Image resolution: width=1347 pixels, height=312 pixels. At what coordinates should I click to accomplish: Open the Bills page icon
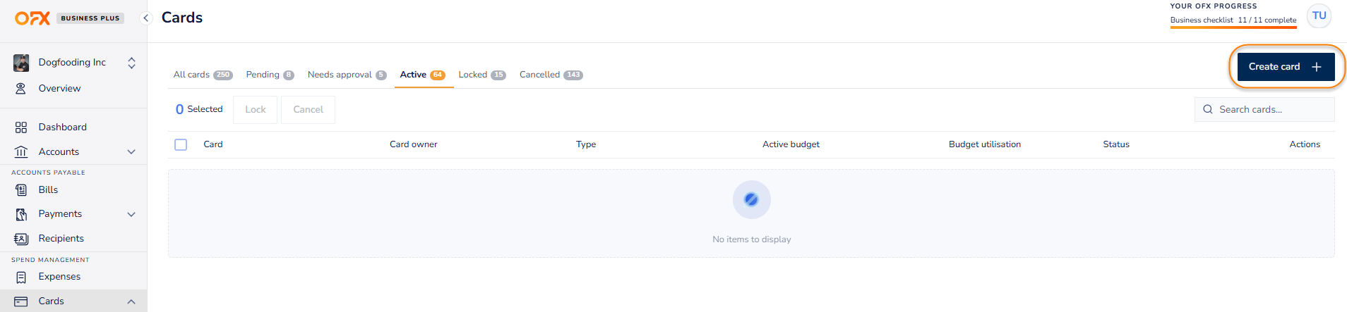tap(21, 190)
